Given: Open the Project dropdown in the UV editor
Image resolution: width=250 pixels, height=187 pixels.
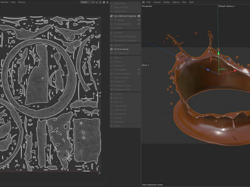Looking at the screenshot, I should click(x=87, y=2).
